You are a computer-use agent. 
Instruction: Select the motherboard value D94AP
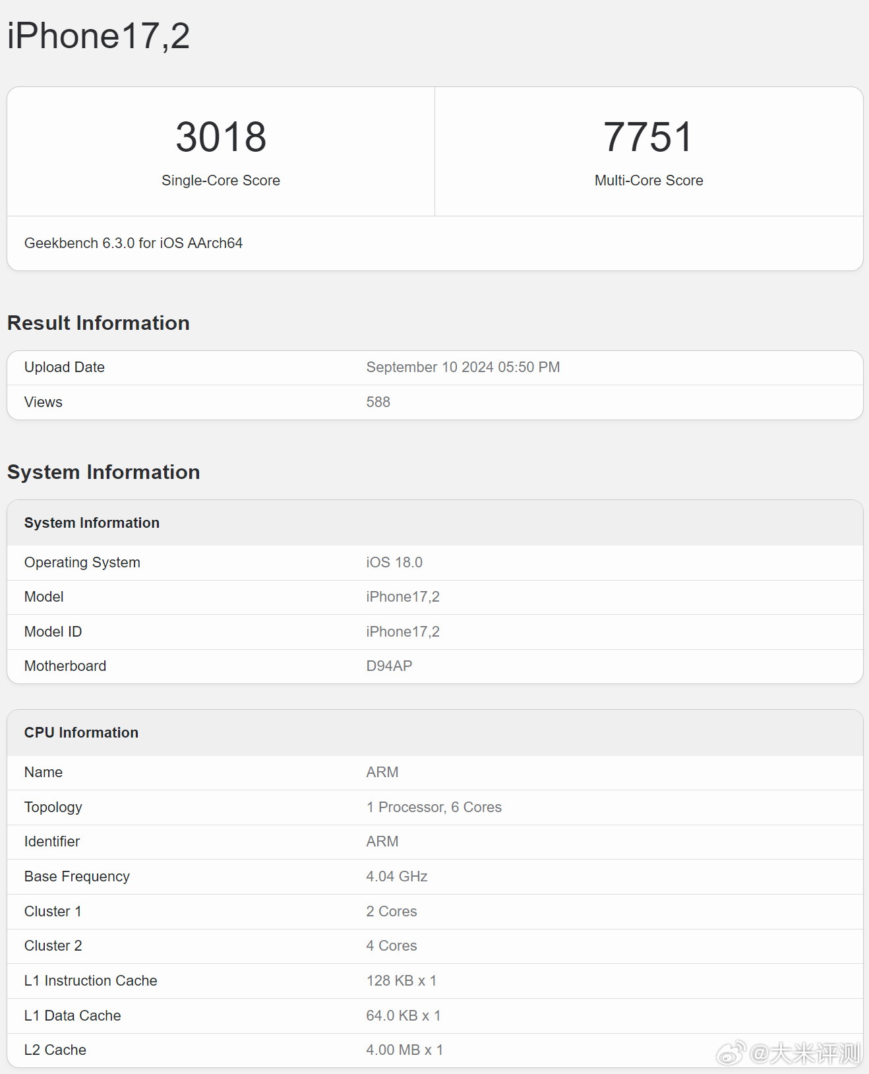pyautogui.click(x=389, y=666)
